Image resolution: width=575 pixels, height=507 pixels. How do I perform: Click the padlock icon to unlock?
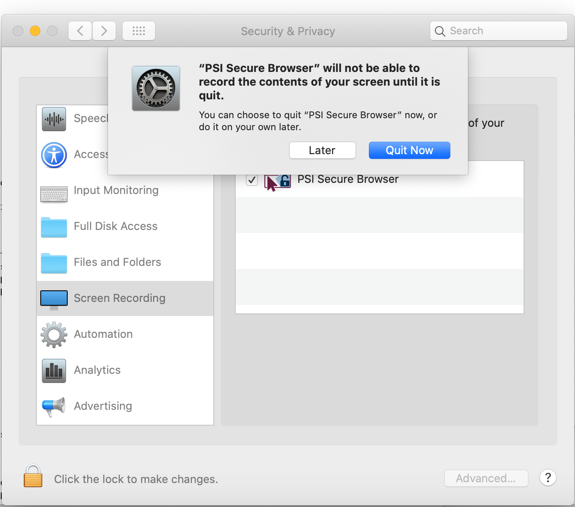(x=33, y=476)
